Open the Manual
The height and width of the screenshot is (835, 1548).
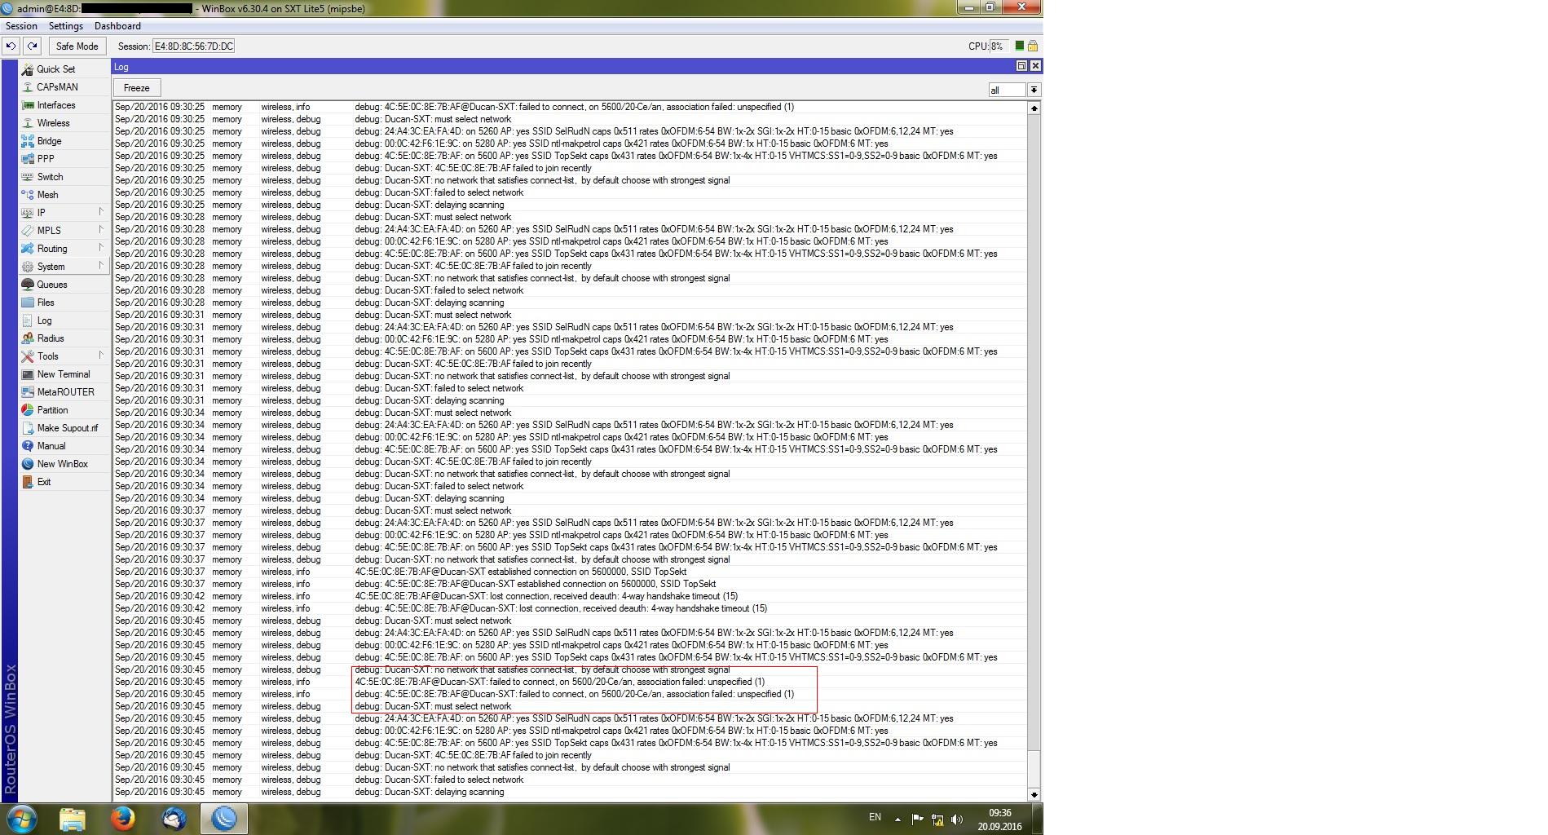tap(51, 446)
